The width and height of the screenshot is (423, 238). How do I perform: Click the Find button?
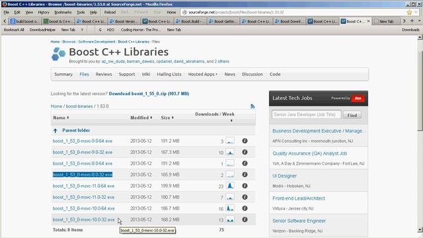click(x=352, y=115)
